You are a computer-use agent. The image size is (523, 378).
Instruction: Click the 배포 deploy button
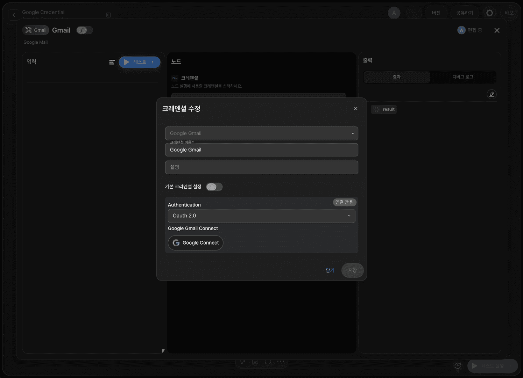coord(509,13)
